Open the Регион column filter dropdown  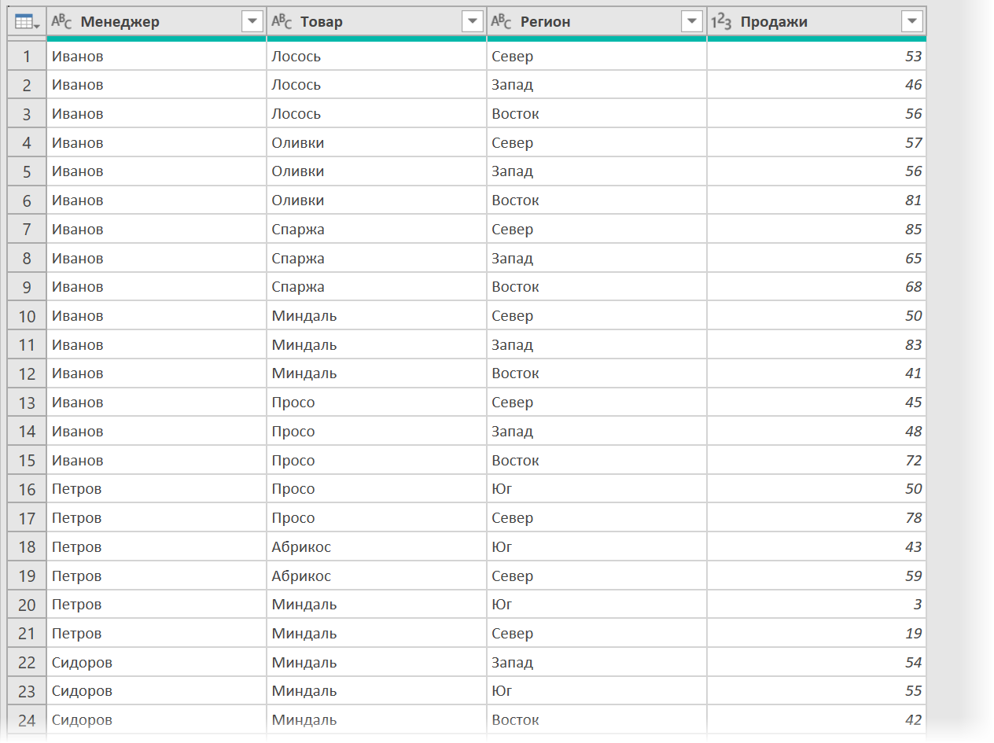click(692, 22)
